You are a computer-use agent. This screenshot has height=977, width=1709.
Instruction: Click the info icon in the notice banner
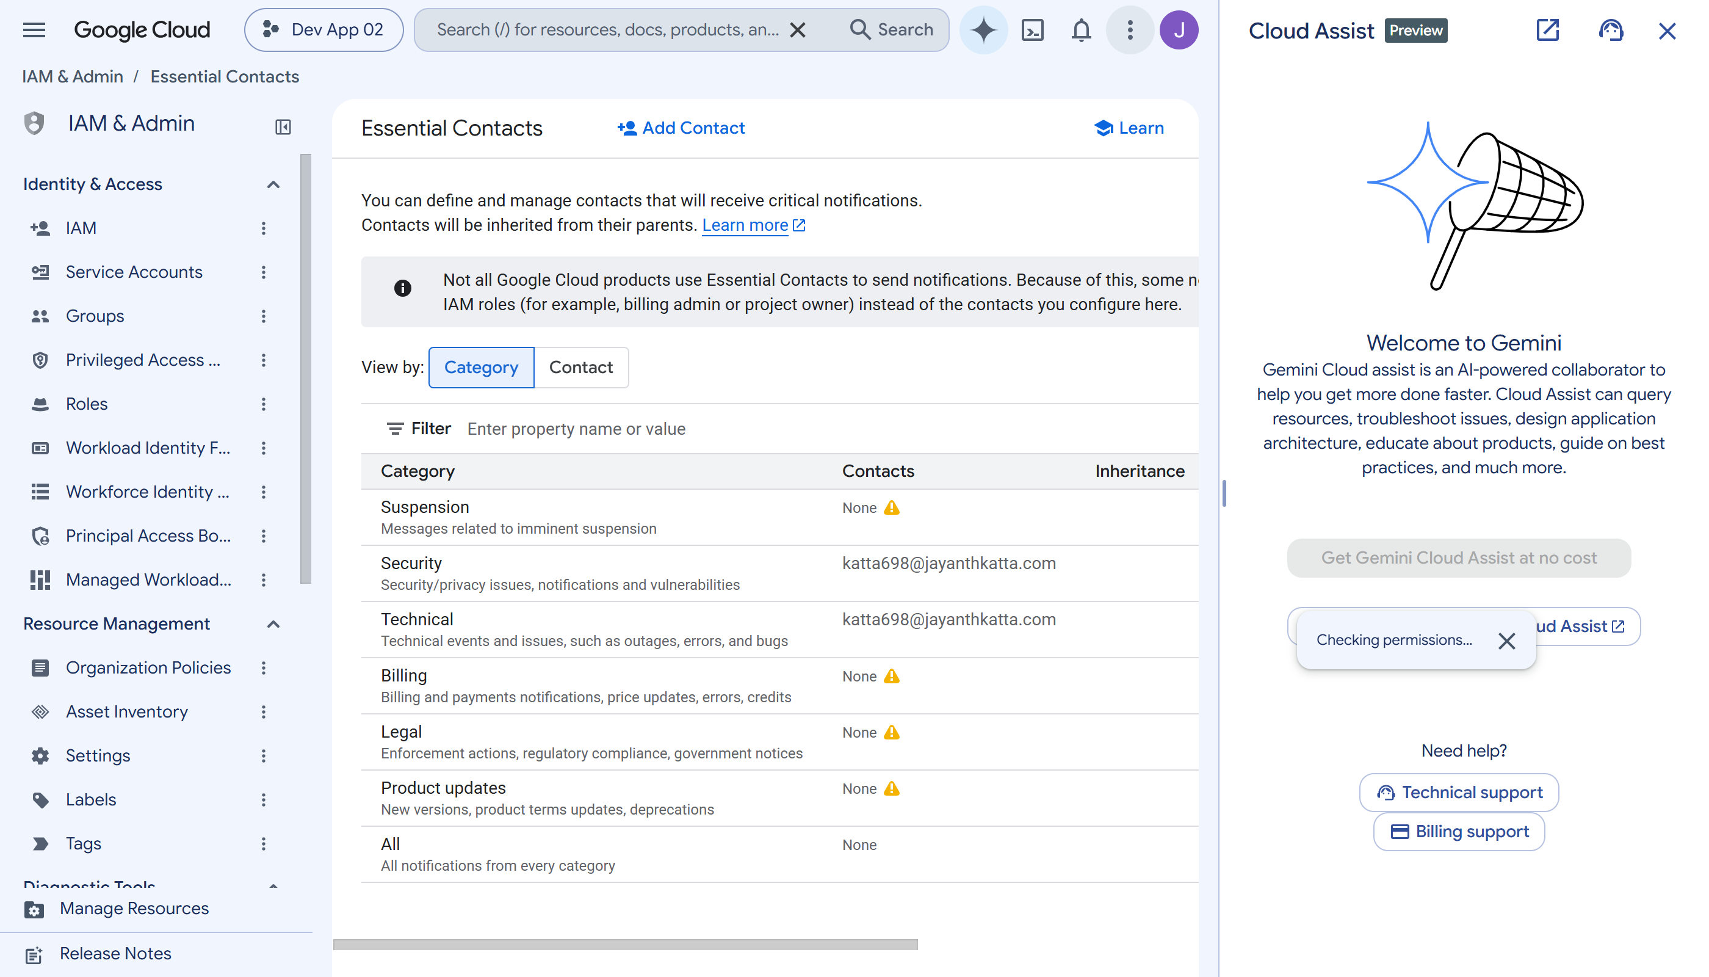click(402, 289)
